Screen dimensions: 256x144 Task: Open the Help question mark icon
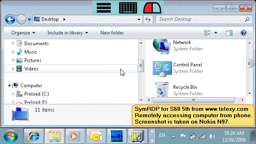244,33
